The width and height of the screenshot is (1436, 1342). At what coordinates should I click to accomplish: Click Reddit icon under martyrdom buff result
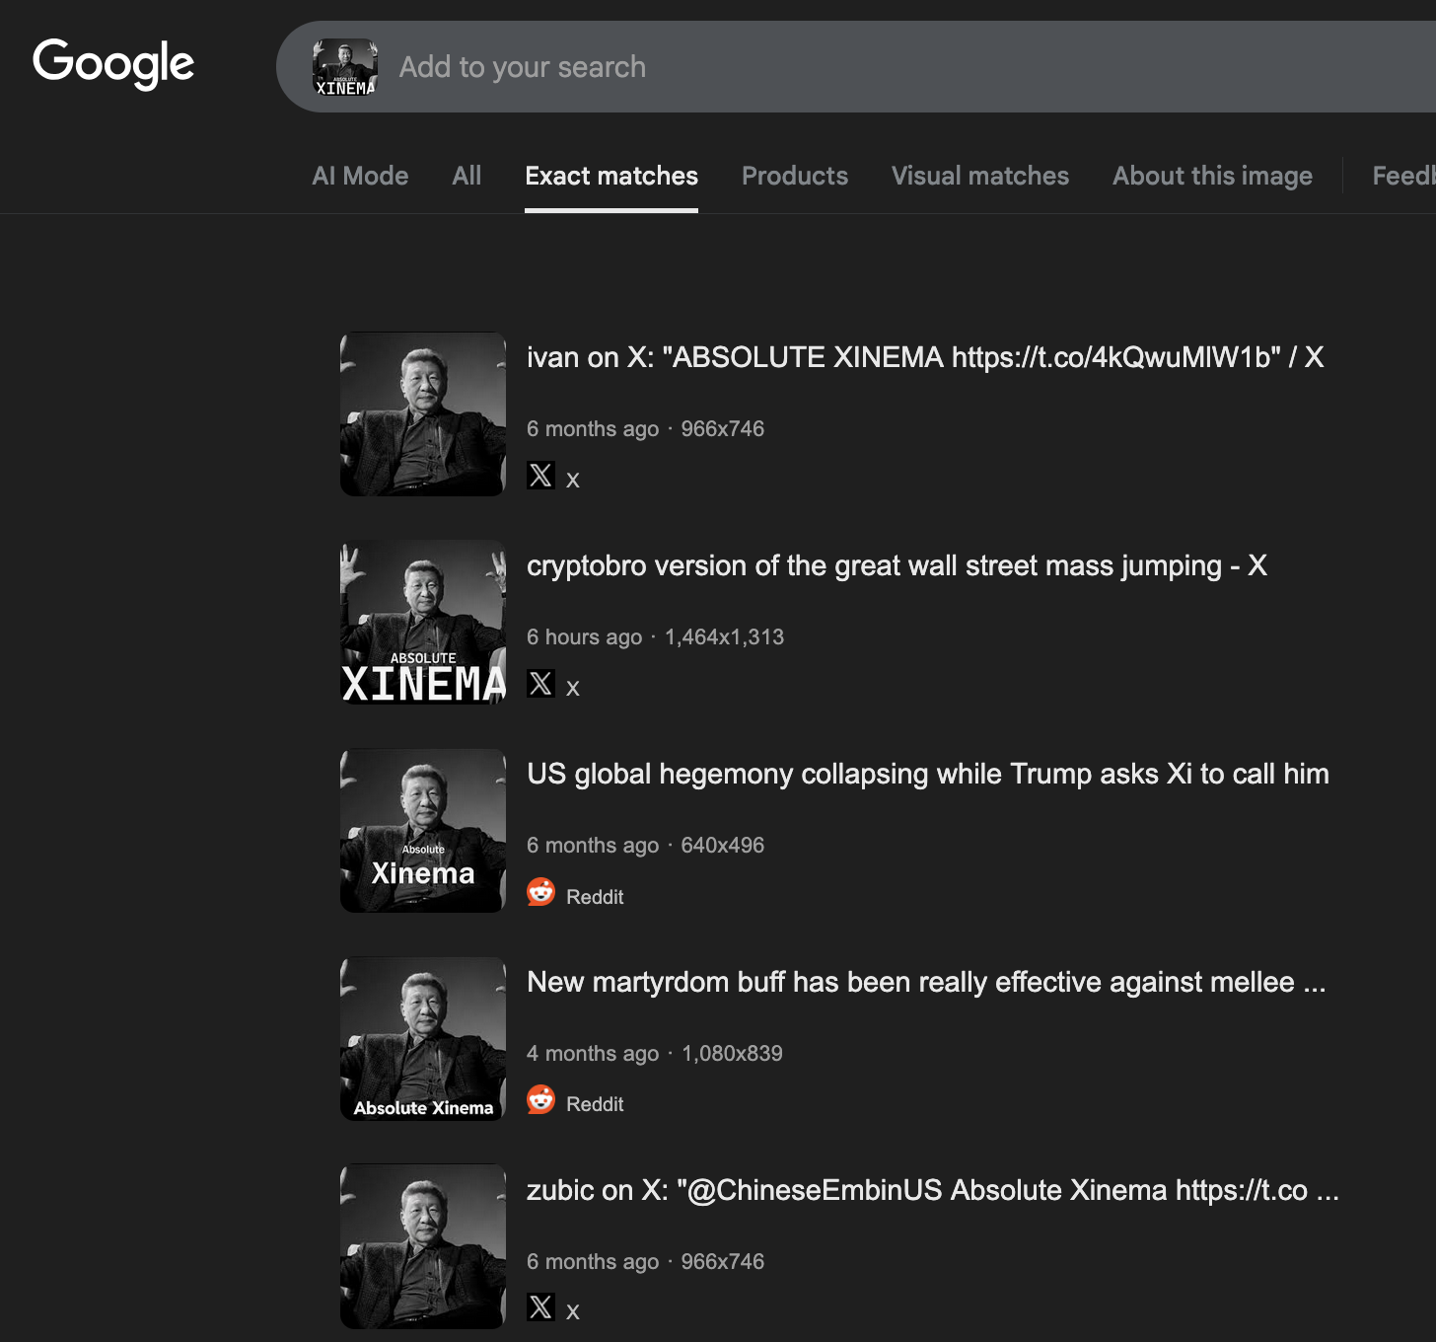coord(540,1099)
